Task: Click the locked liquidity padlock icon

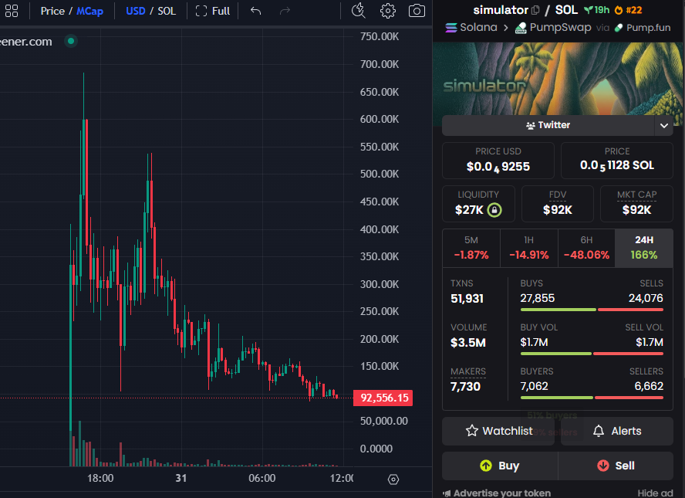Action: point(494,209)
